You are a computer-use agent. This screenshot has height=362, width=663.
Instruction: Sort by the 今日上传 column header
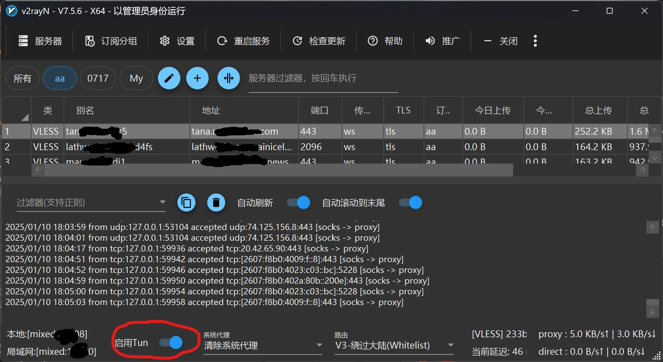493,111
